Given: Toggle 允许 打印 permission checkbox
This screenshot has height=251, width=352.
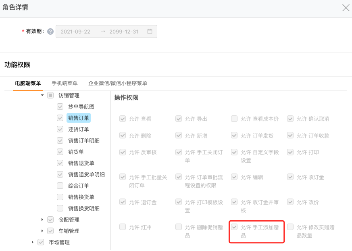Looking at the screenshot, I should point(290,153).
